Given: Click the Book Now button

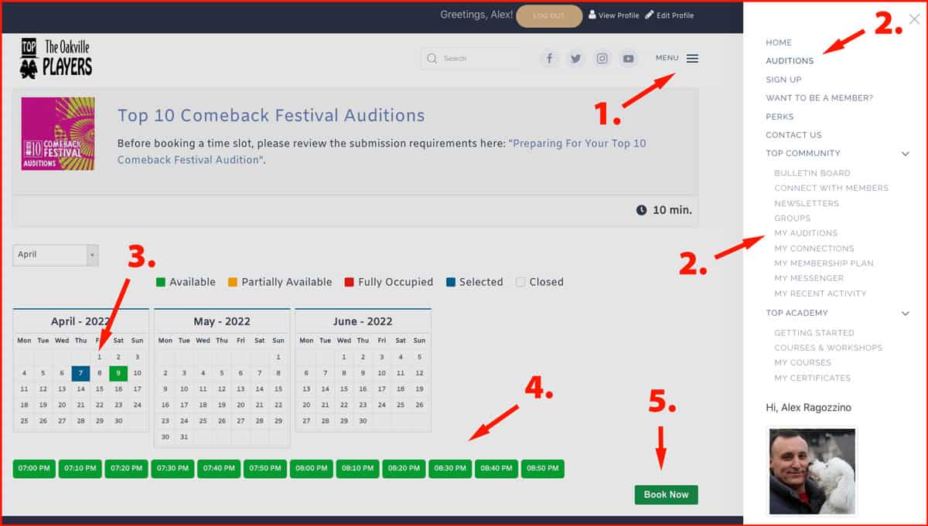Looking at the screenshot, I should pyautogui.click(x=666, y=494).
